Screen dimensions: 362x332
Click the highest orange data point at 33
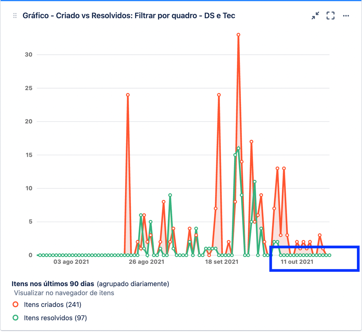(238, 35)
